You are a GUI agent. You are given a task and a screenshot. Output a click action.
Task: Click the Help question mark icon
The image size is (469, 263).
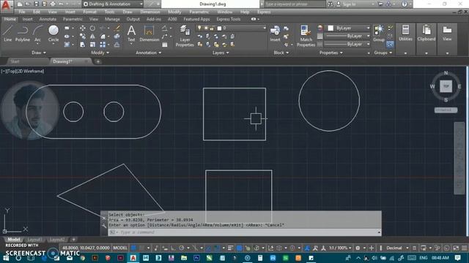(x=405, y=4)
